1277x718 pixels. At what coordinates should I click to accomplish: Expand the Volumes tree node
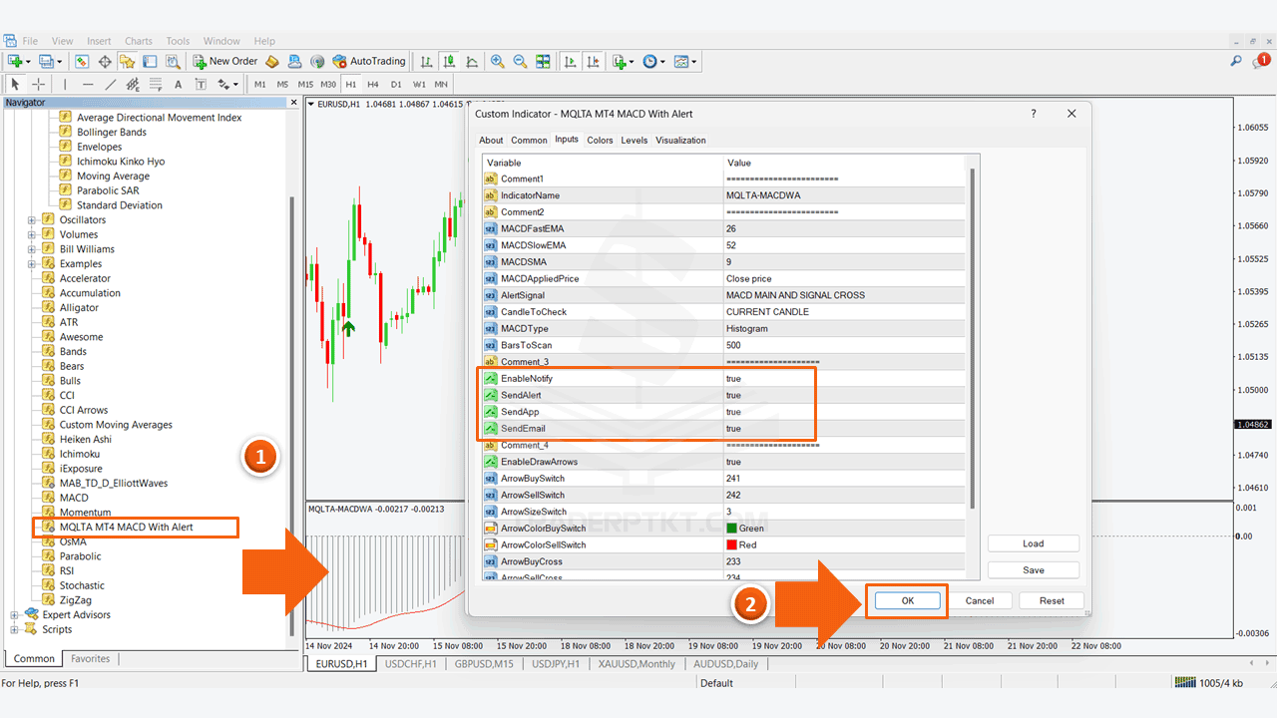pyautogui.click(x=32, y=234)
